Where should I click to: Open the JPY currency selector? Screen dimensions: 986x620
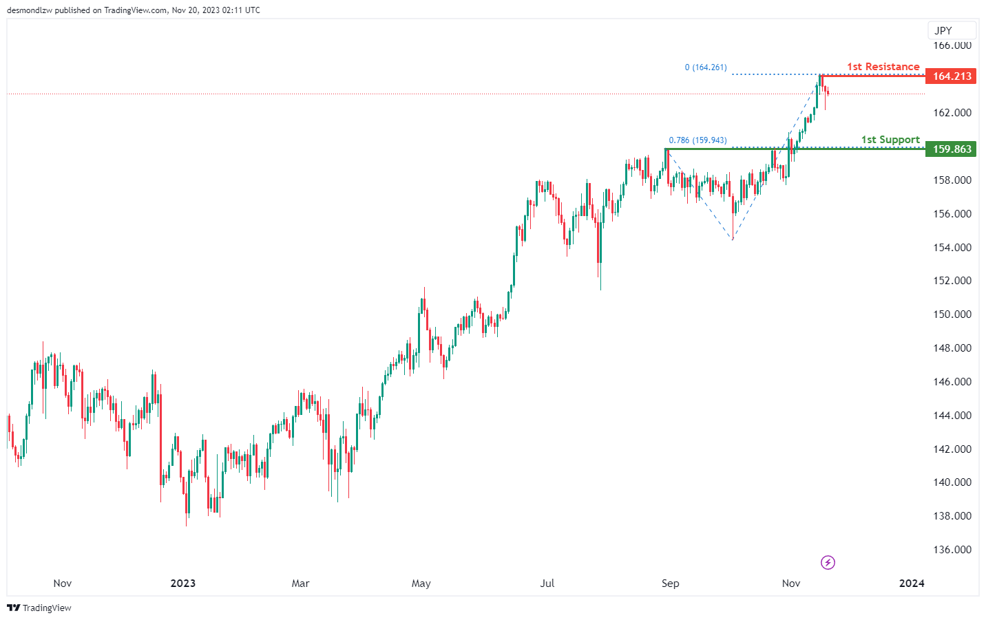pos(952,30)
